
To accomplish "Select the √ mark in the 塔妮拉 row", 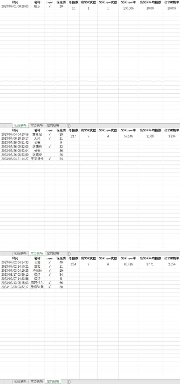I will [x=49, y=270].
